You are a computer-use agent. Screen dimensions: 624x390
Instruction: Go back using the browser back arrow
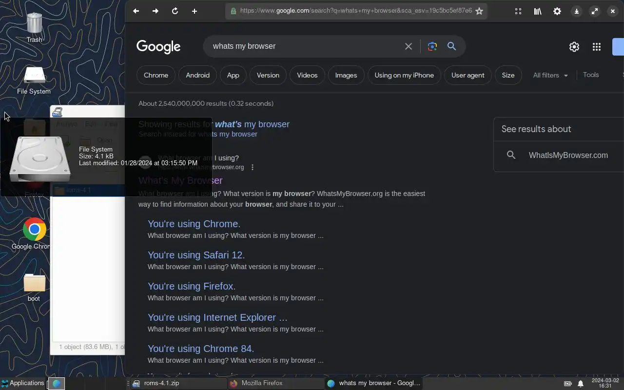click(136, 11)
